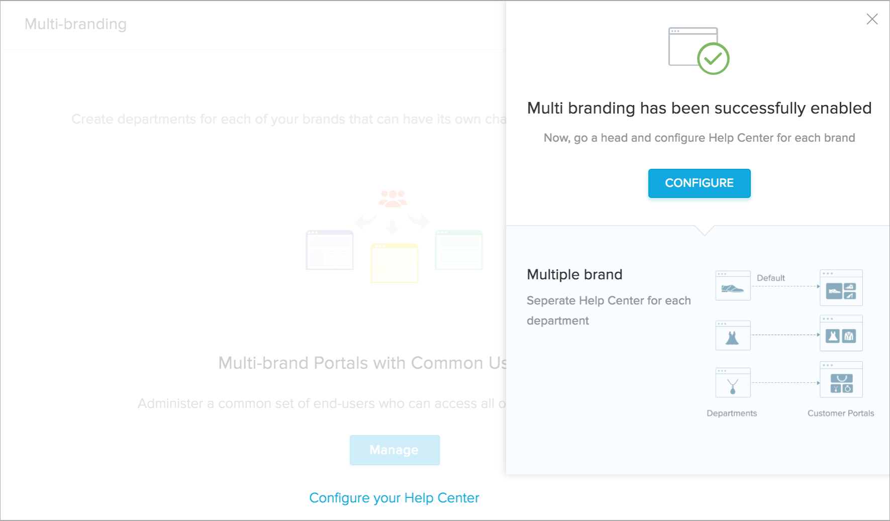
Task: Select the shoe department icon
Action: [x=733, y=286]
